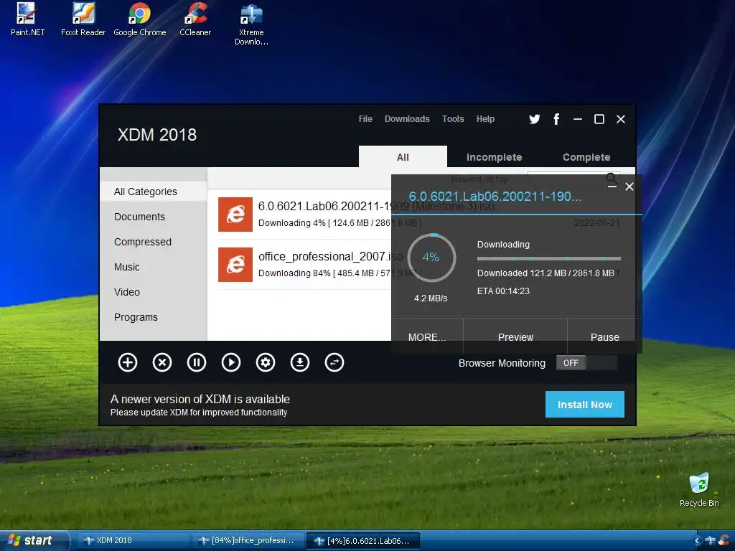Viewport: 735px width, 551px height.
Task: Click the pause download toolbar icon
Action: (197, 362)
